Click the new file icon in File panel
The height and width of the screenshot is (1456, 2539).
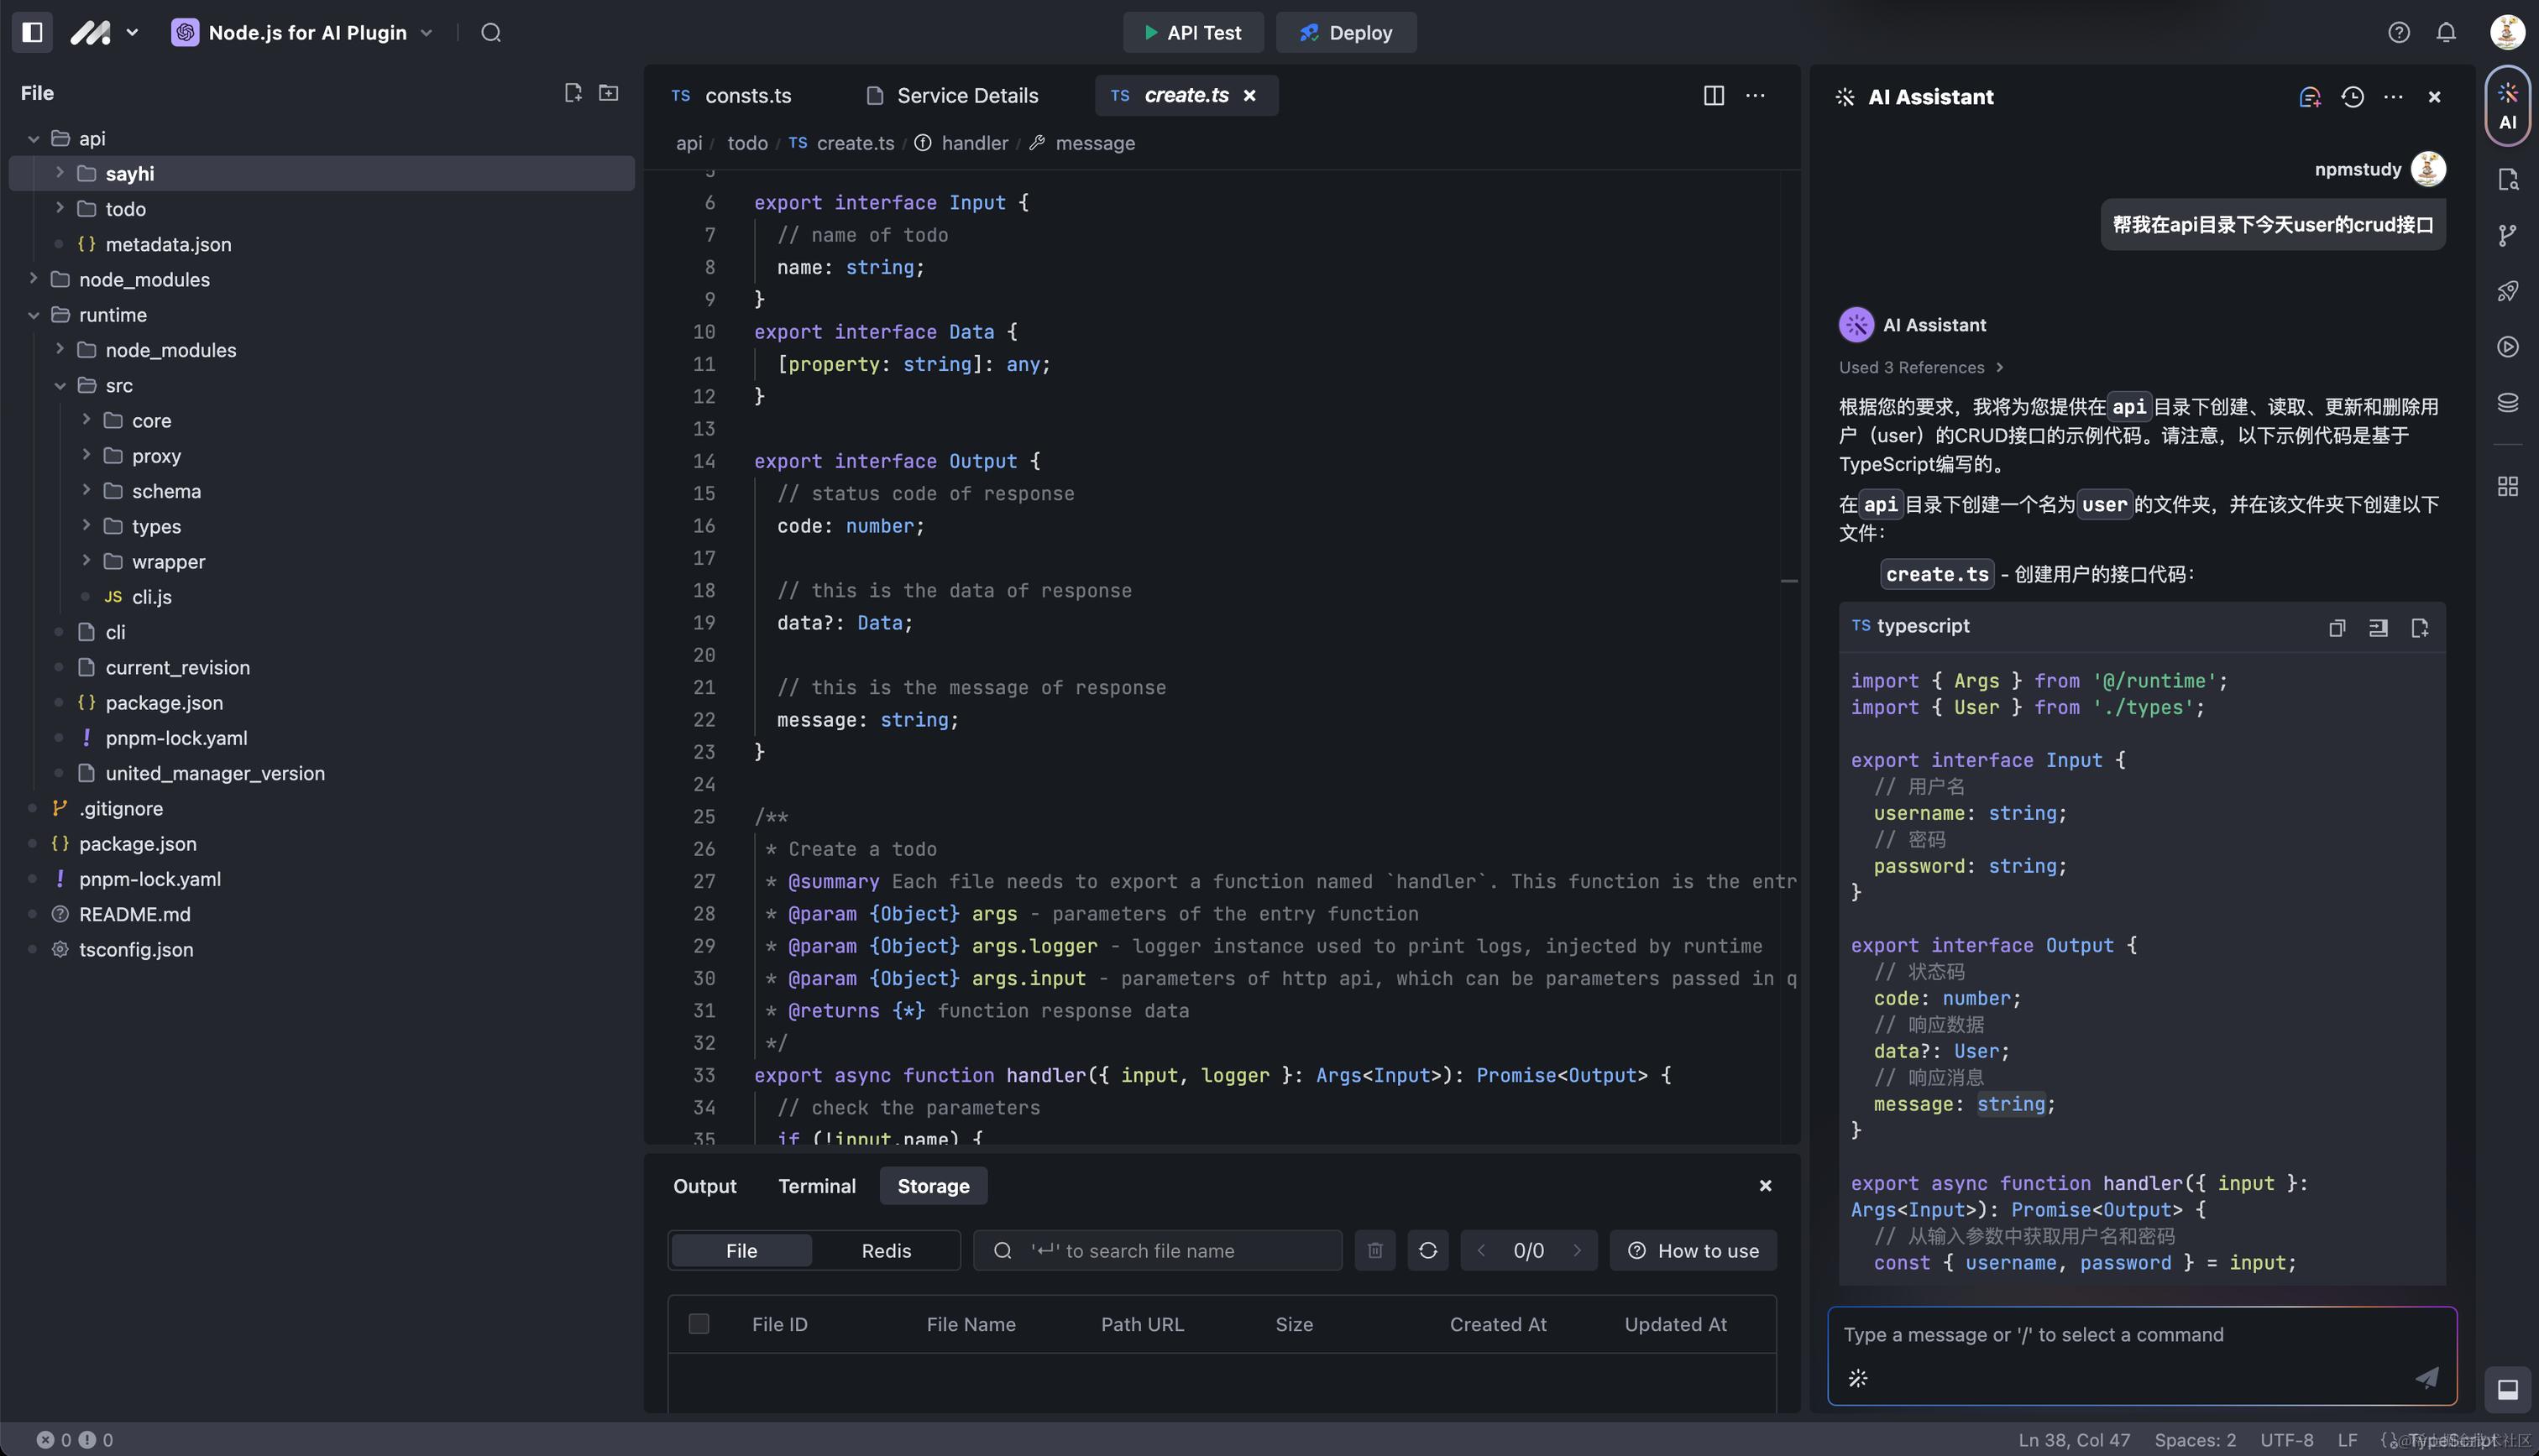coord(573,93)
